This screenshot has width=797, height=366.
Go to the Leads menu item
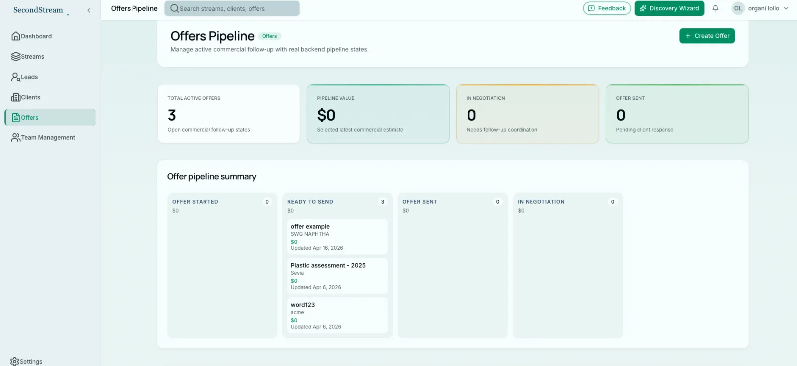point(50,77)
